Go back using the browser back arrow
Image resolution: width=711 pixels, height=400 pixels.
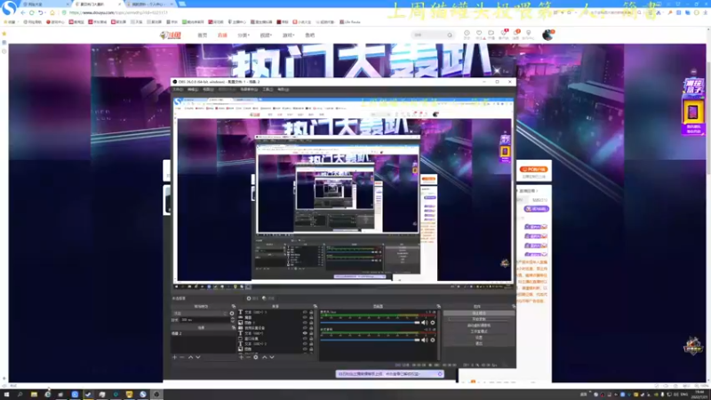pos(23,12)
